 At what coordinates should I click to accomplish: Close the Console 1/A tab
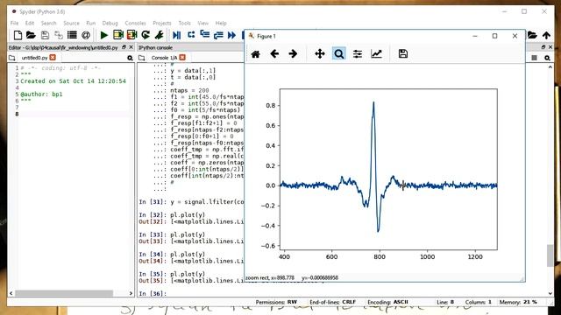point(182,58)
